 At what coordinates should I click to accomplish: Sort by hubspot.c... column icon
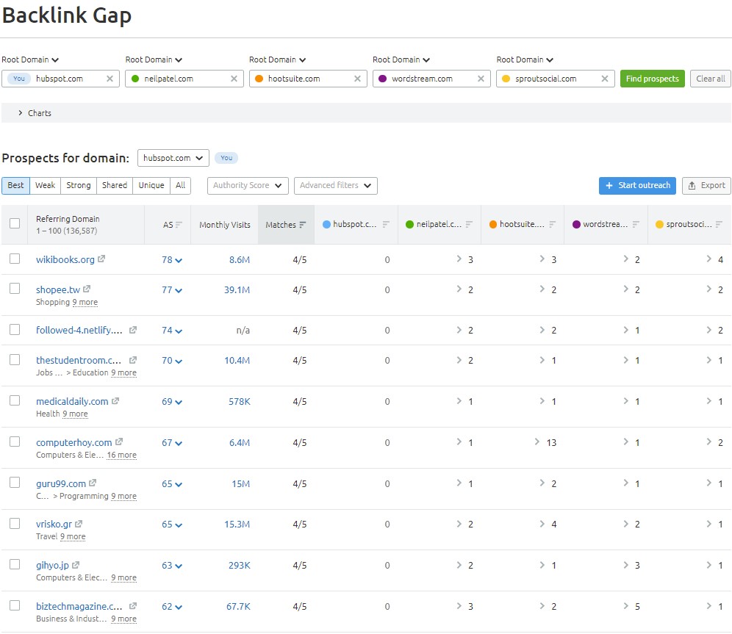pos(386,224)
